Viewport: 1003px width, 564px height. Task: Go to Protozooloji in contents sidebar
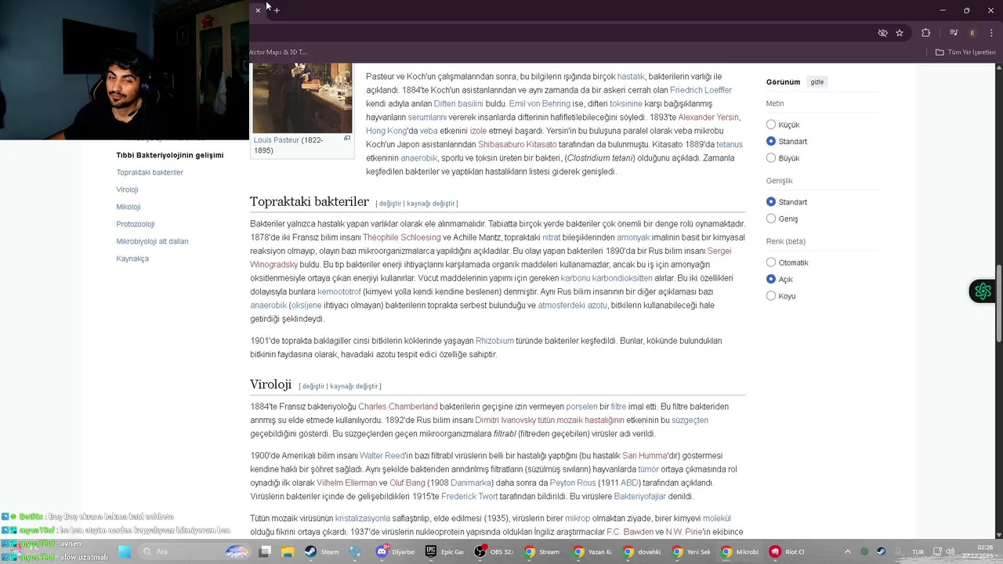[136, 224]
